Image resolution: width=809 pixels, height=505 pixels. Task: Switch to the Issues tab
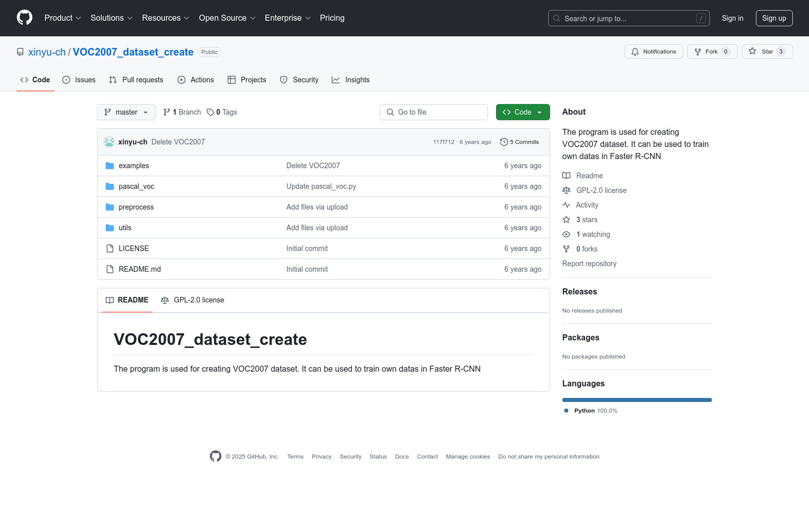[x=79, y=80]
